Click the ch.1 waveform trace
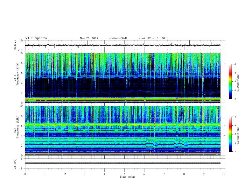 click(123, 45)
